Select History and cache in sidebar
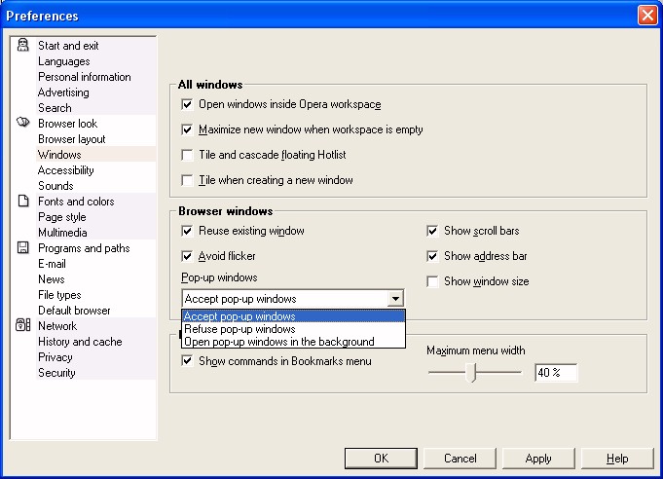 80,342
